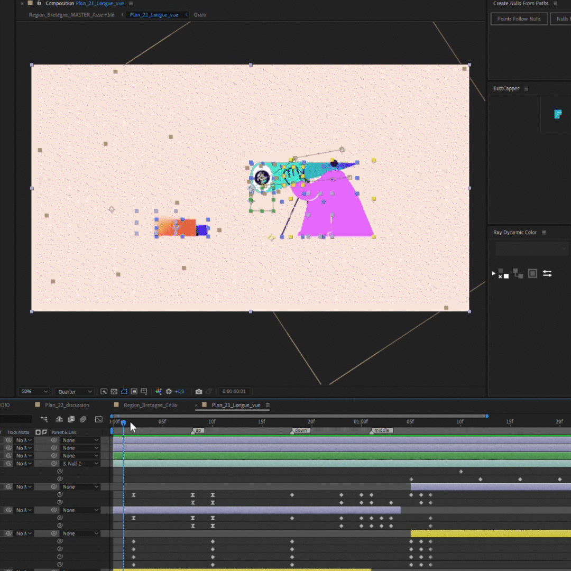
Task: Click the 'up' timeline marker
Action: (197, 430)
